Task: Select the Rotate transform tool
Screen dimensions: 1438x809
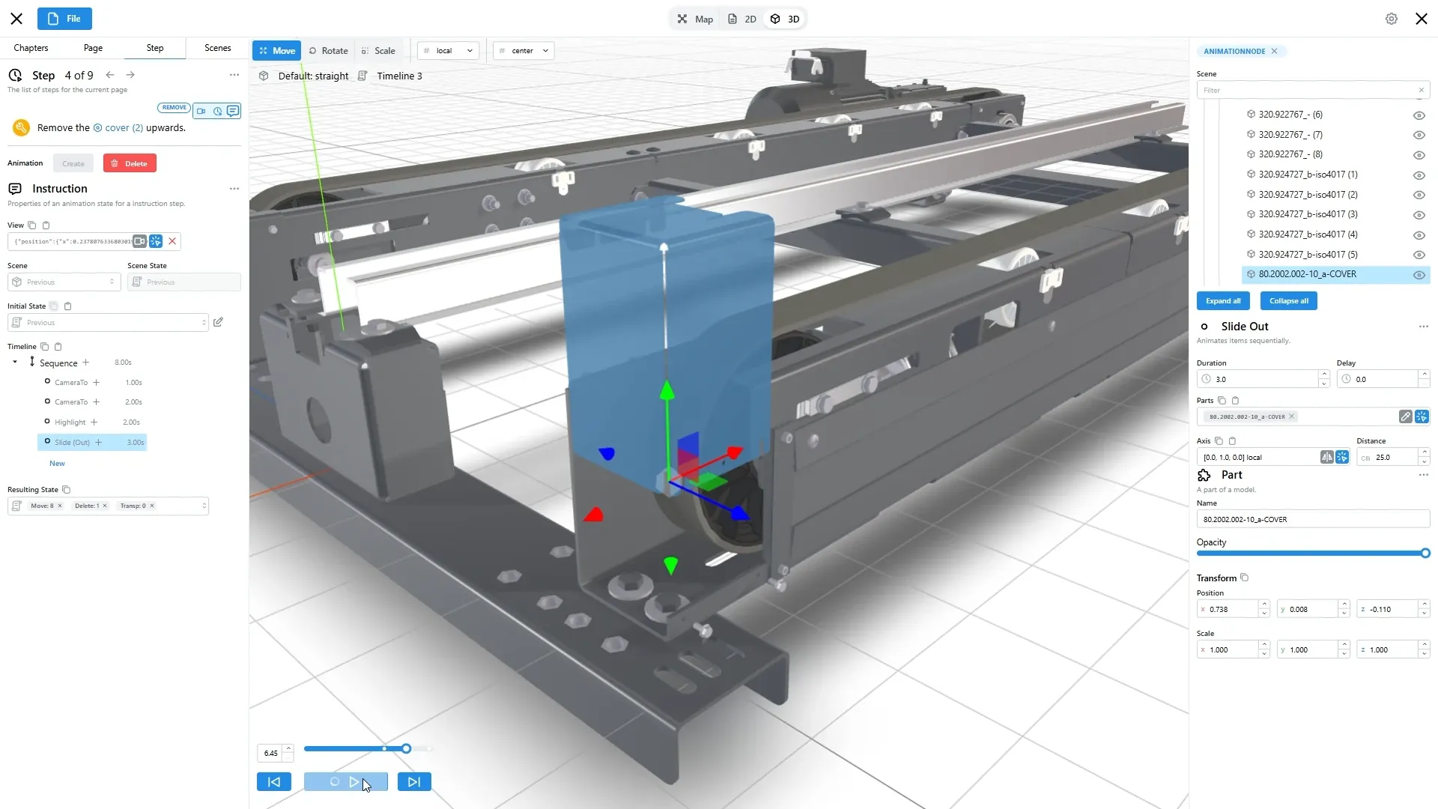Action: pyautogui.click(x=328, y=51)
